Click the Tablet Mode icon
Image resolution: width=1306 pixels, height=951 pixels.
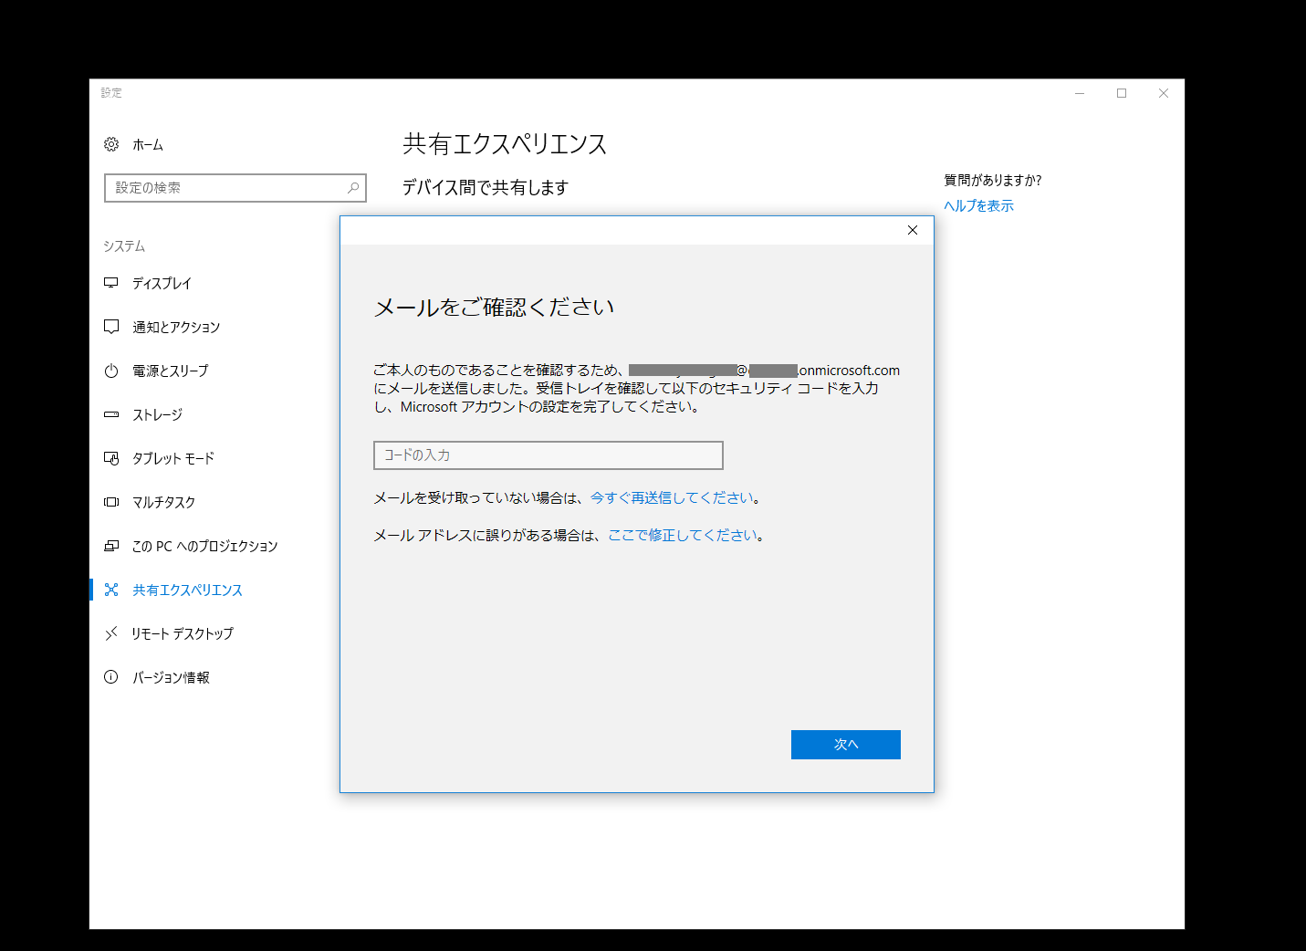pyautogui.click(x=111, y=458)
